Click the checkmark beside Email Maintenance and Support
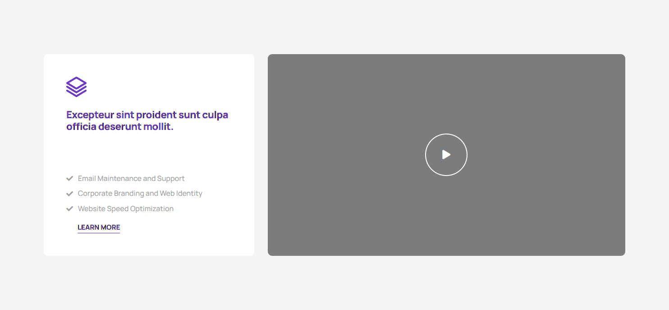 pyautogui.click(x=70, y=179)
